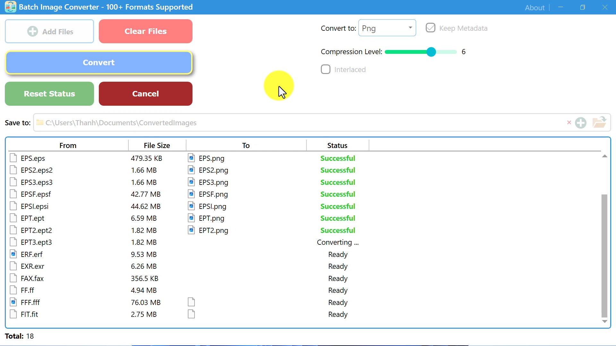Viewport: 616px width, 346px height.
Task: Open the About link in title bar
Action: click(534, 7)
